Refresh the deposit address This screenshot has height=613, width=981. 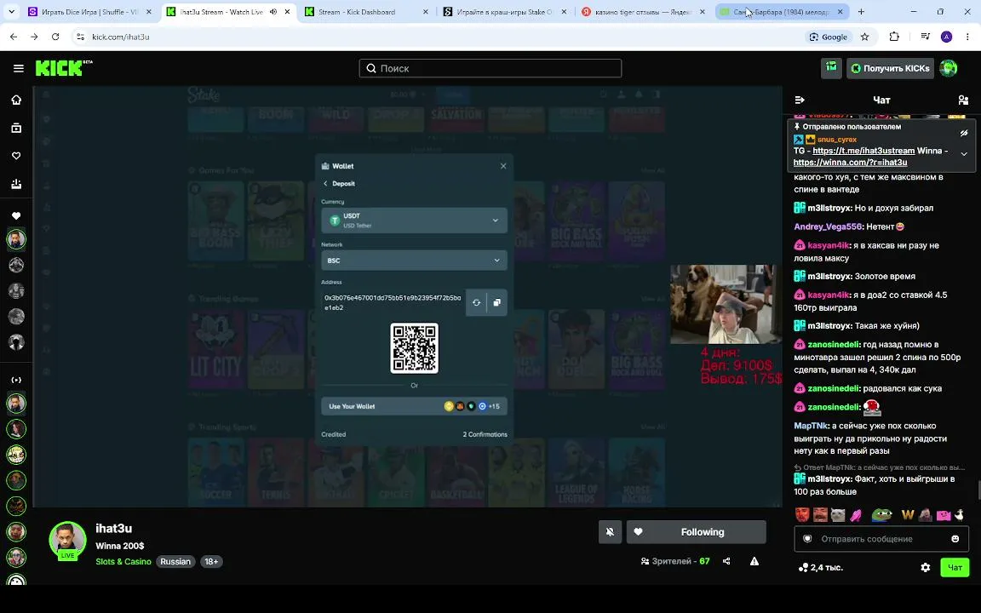click(476, 302)
